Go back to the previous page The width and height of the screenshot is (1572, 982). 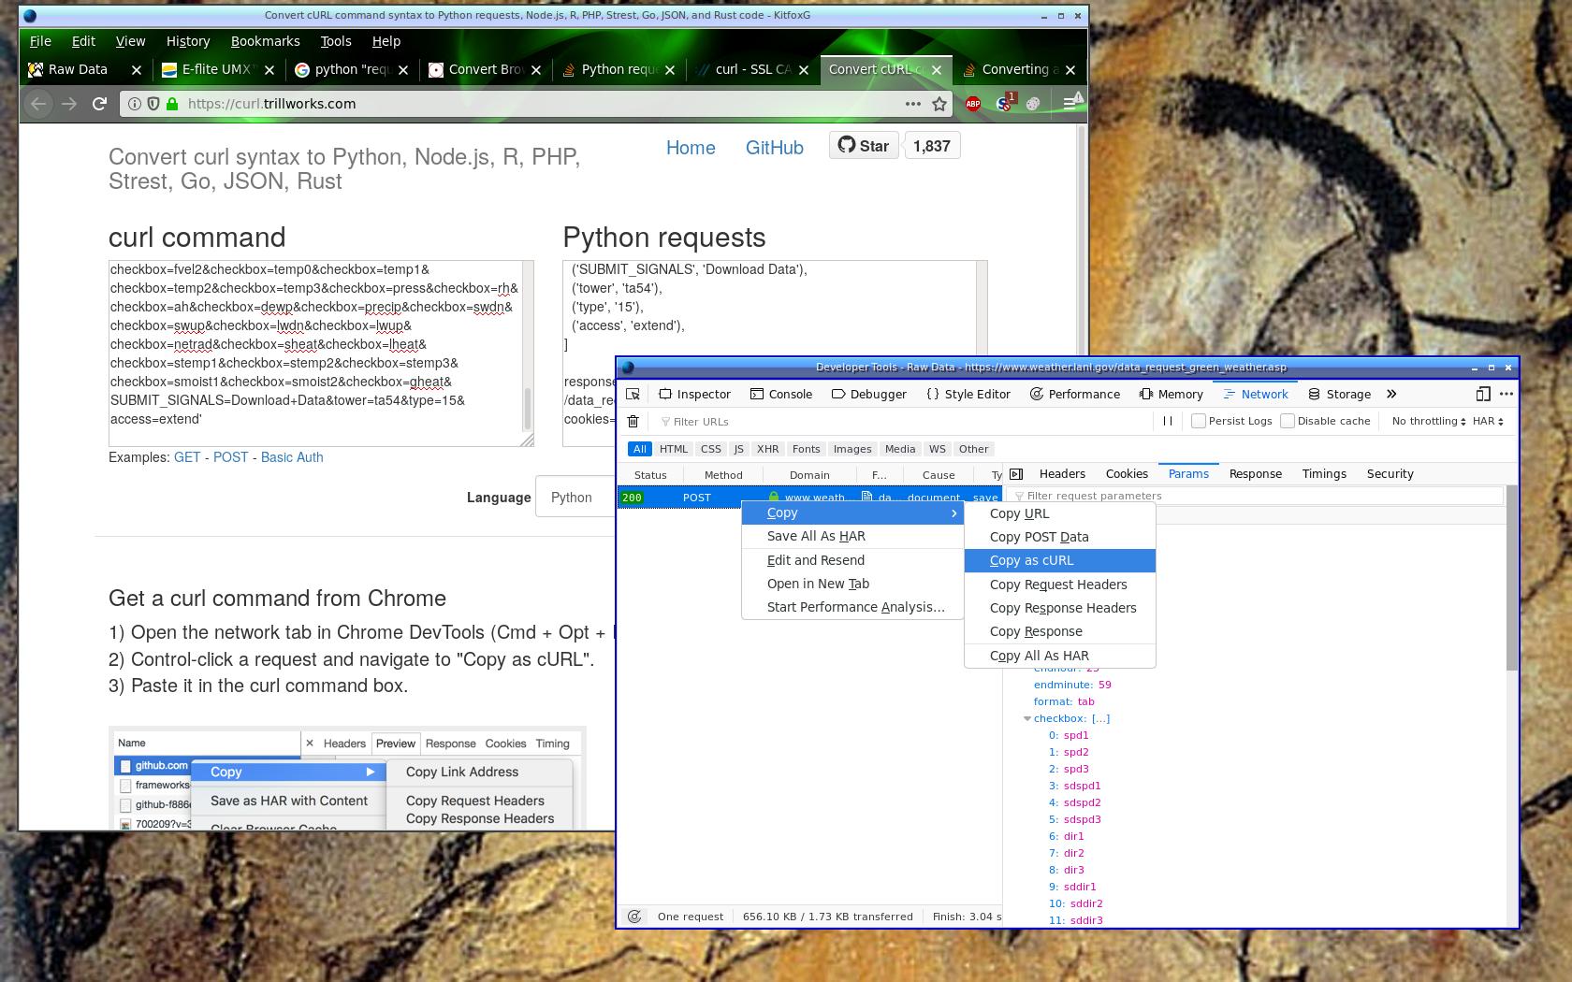(38, 104)
